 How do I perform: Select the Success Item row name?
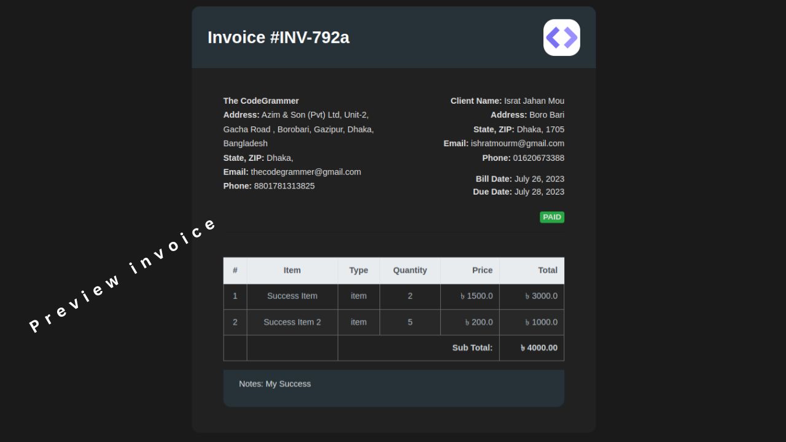coord(292,296)
